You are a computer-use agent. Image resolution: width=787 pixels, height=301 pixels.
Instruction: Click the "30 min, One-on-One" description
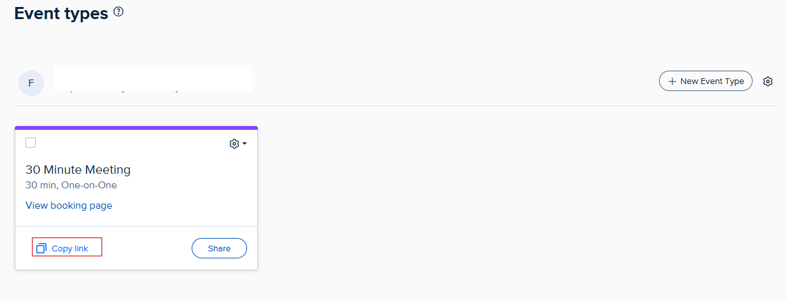tap(71, 186)
